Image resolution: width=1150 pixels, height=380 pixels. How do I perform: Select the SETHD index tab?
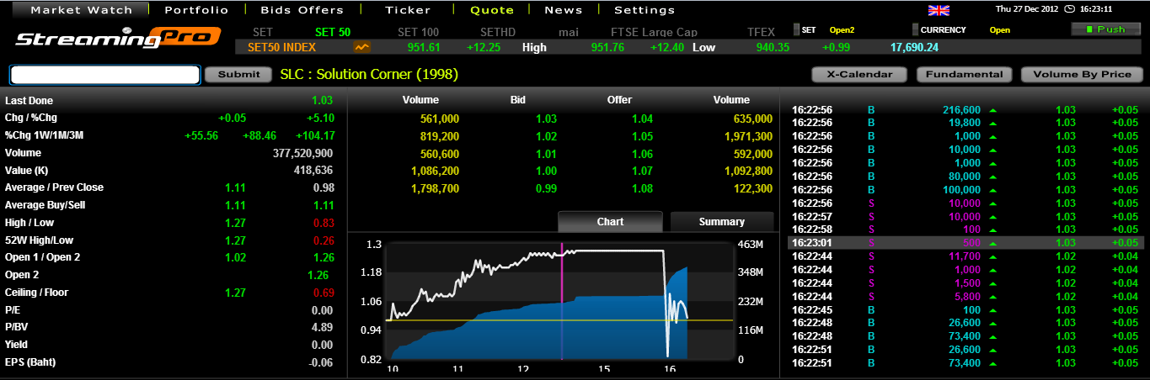coord(498,32)
